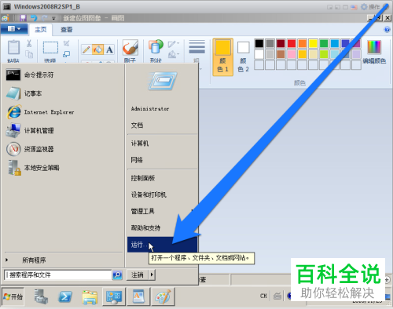
Task: Open Edit colors rainbow icon
Action: pos(374,47)
